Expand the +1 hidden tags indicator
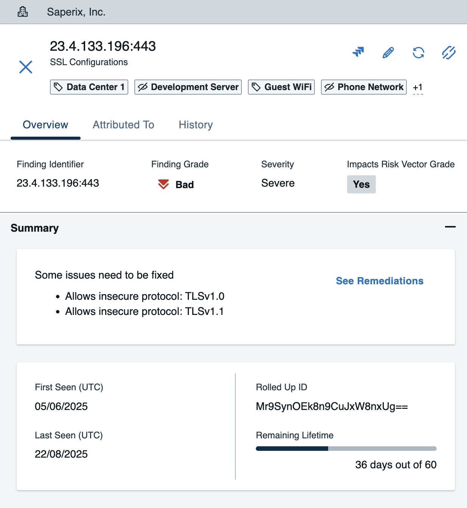 pos(417,87)
